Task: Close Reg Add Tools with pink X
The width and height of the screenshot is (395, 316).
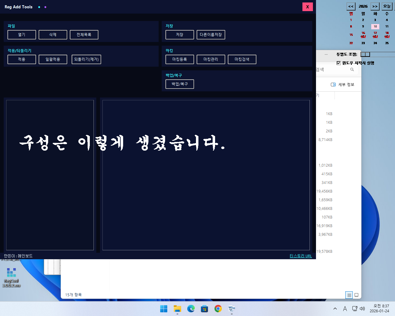Action: (307, 7)
